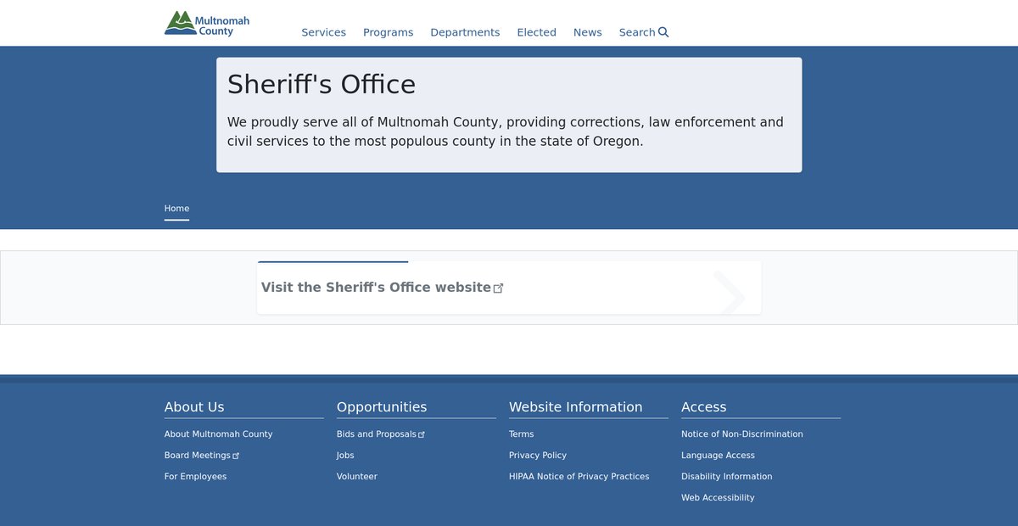This screenshot has height=526, width=1018.
Task: Click the Website Information footer heading
Action: point(576,407)
